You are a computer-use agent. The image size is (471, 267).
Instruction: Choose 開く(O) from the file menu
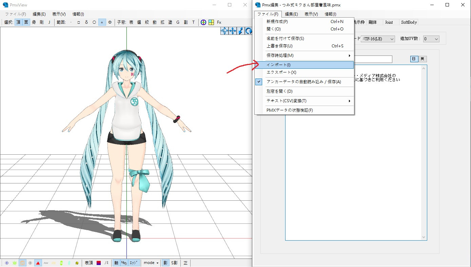(305, 29)
